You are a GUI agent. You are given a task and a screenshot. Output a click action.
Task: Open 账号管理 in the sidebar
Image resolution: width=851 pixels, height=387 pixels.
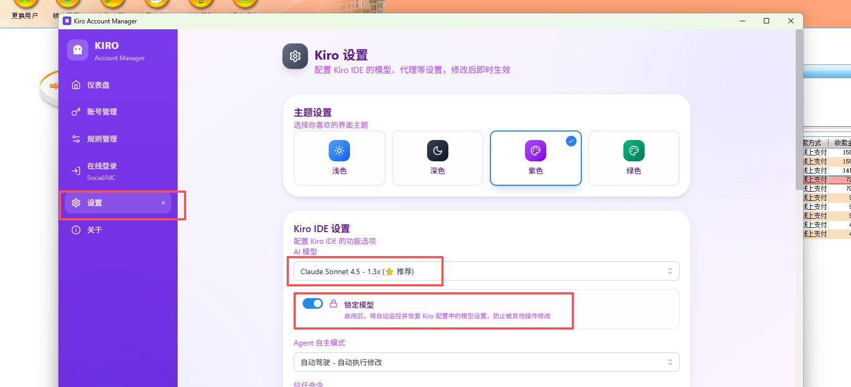coord(118,112)
